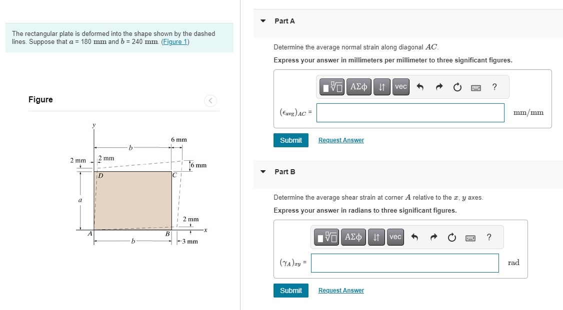Click Request Answer in Part A
563x310 pixels.
[x=341, y=140]
